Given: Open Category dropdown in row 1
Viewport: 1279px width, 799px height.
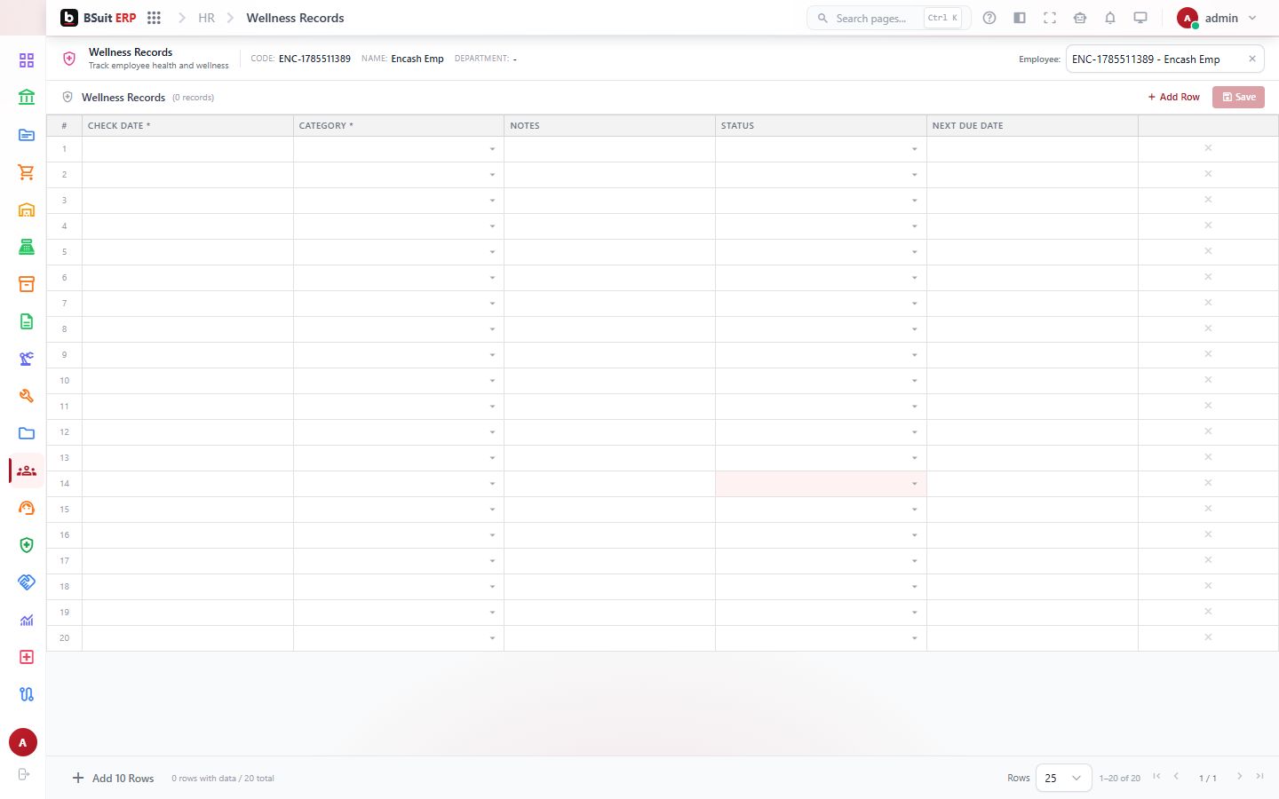Looking at the screenshot, I should pos(492,149).
